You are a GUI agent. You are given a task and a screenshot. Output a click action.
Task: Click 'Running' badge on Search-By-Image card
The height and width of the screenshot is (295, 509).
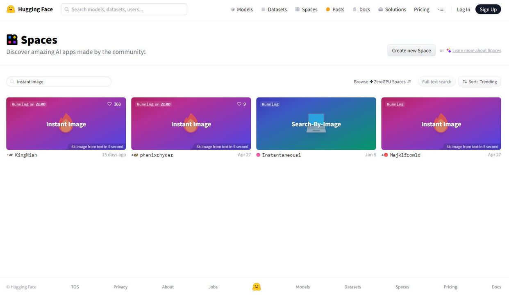tap(270, 104)
